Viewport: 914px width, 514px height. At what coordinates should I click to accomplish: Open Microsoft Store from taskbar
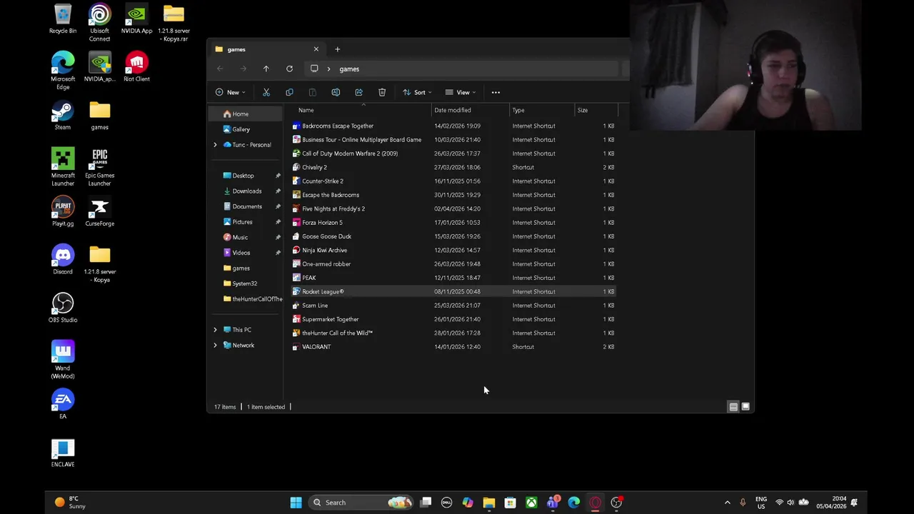tap(510, 503)
